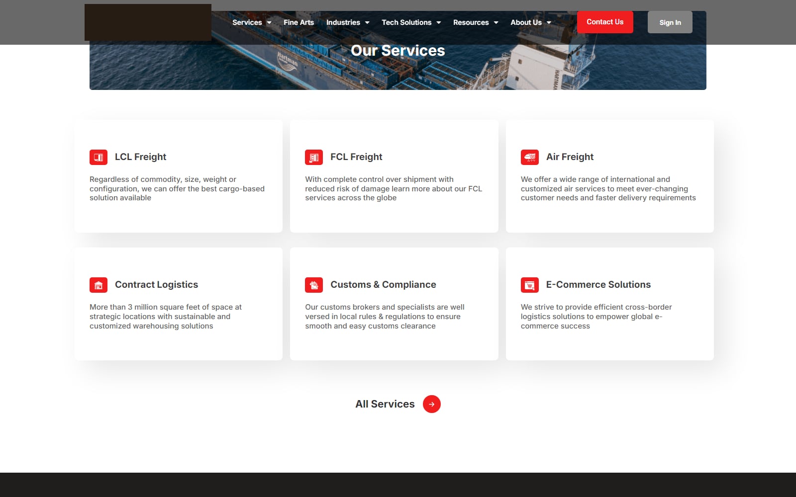Click the gray Sign In button

[670, 22]
